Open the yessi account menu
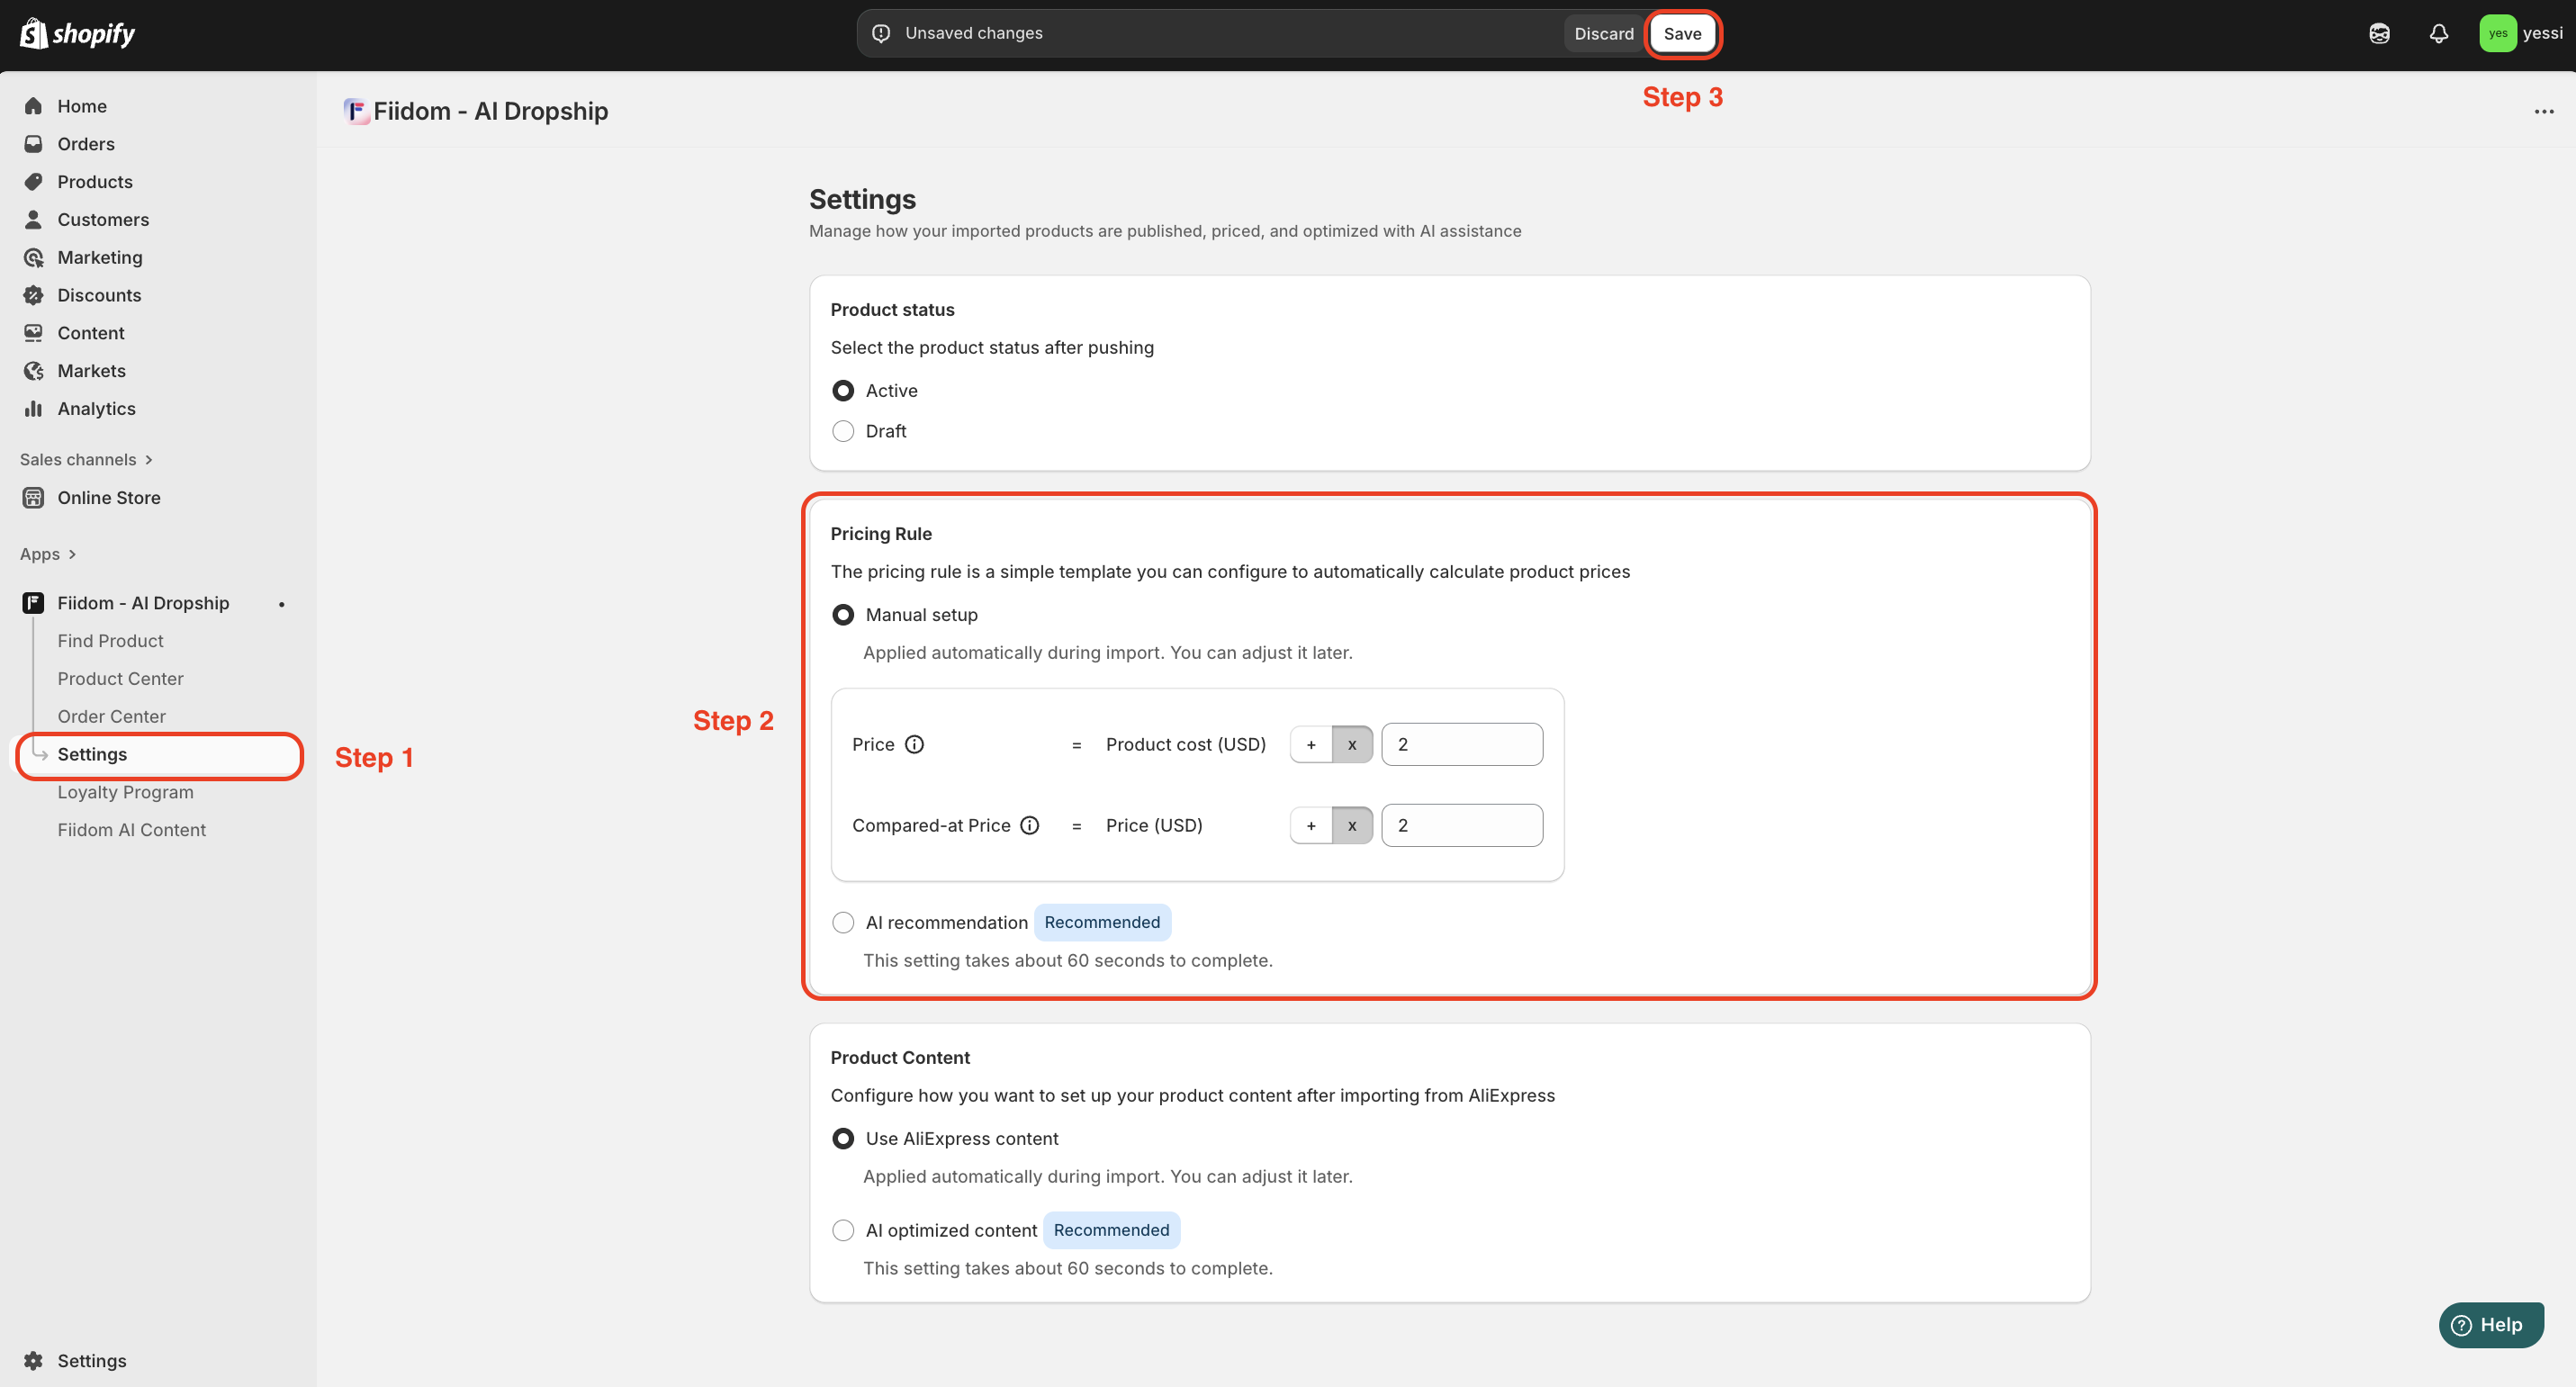The width and height of the screenshot is (2576, 1387). [2521, 33]
